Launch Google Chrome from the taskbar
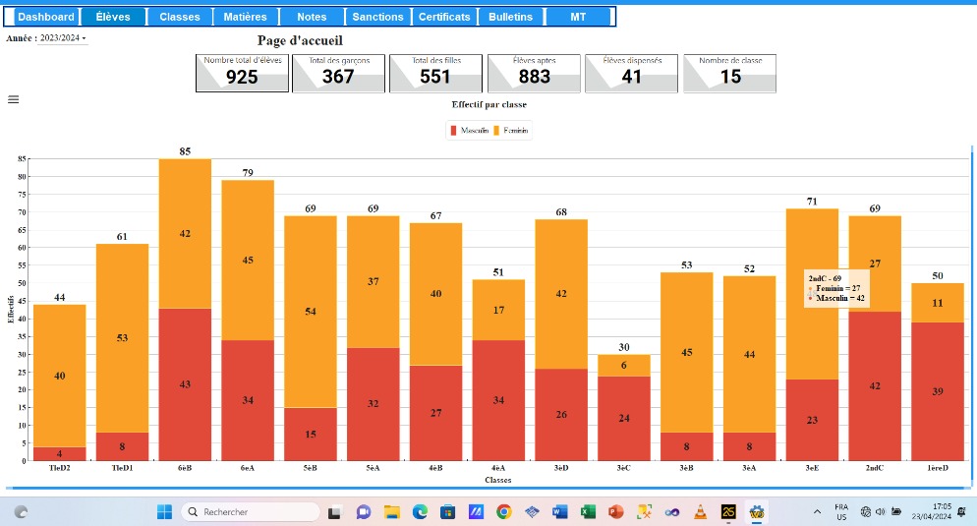 504,511
